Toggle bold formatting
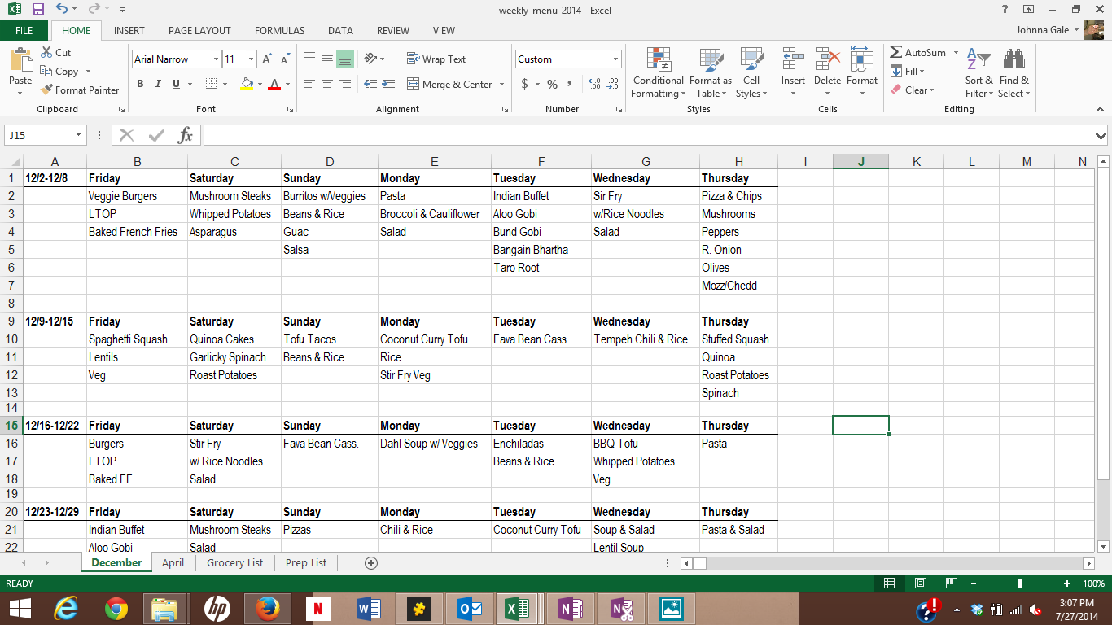1112x625 pixels. point(140,84)
